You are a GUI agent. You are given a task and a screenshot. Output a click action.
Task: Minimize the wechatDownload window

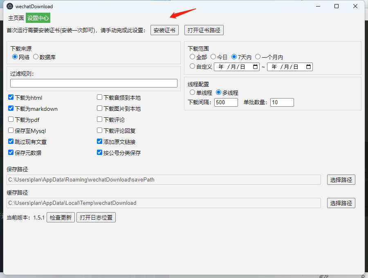318,6
